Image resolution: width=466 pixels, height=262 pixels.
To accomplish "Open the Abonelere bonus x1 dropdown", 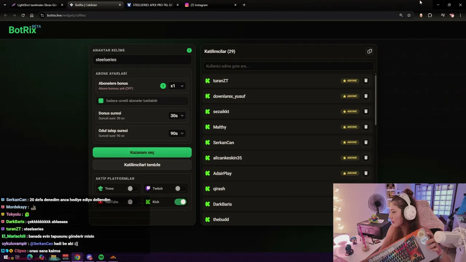I will point(177,86).
